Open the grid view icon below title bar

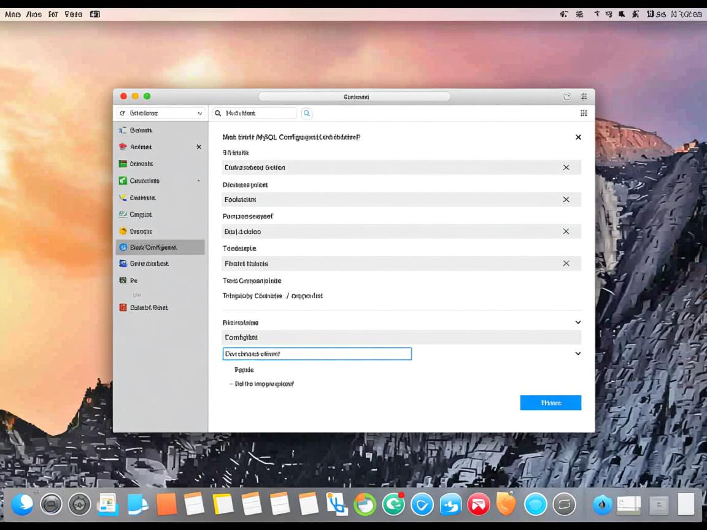[x=584, y=113]
